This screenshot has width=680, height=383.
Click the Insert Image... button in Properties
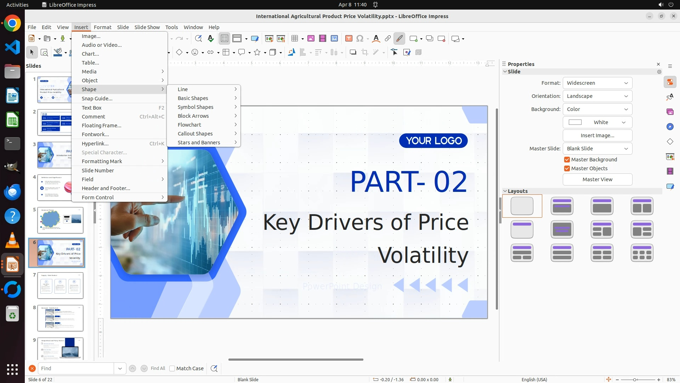pos(597,135)
